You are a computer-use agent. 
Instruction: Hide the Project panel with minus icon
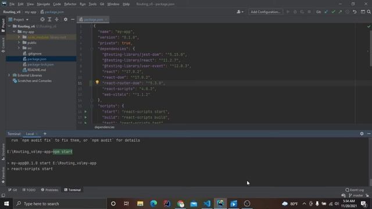click(73, 19)
